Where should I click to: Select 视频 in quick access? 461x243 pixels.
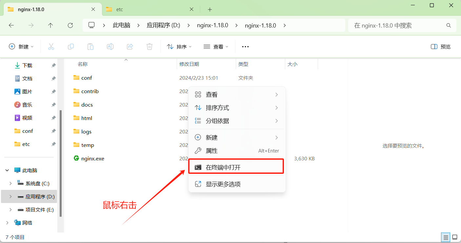(x=28, y=118)
